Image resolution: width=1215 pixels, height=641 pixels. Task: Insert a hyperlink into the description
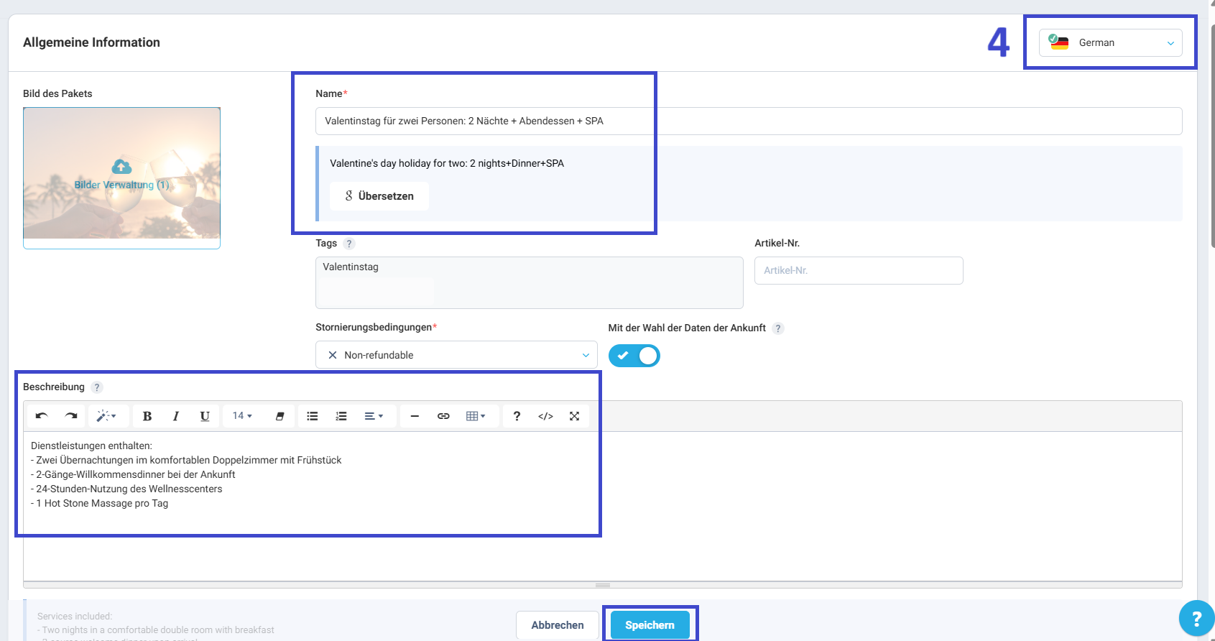[x=443, y=416]
